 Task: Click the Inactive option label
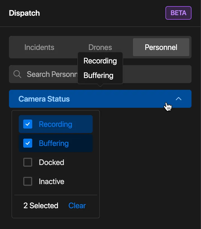tap(52, 181)
